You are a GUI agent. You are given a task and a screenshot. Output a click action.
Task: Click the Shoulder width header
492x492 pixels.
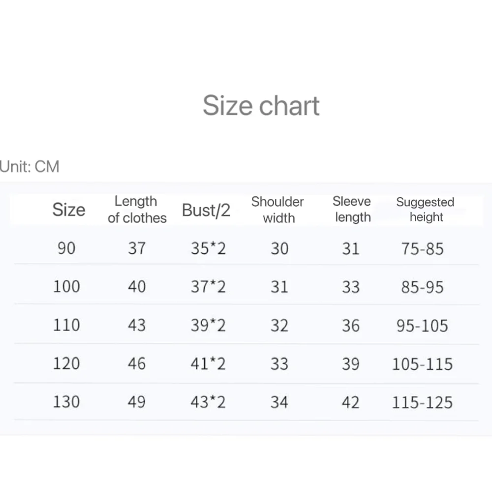click(x=278, y=210)
